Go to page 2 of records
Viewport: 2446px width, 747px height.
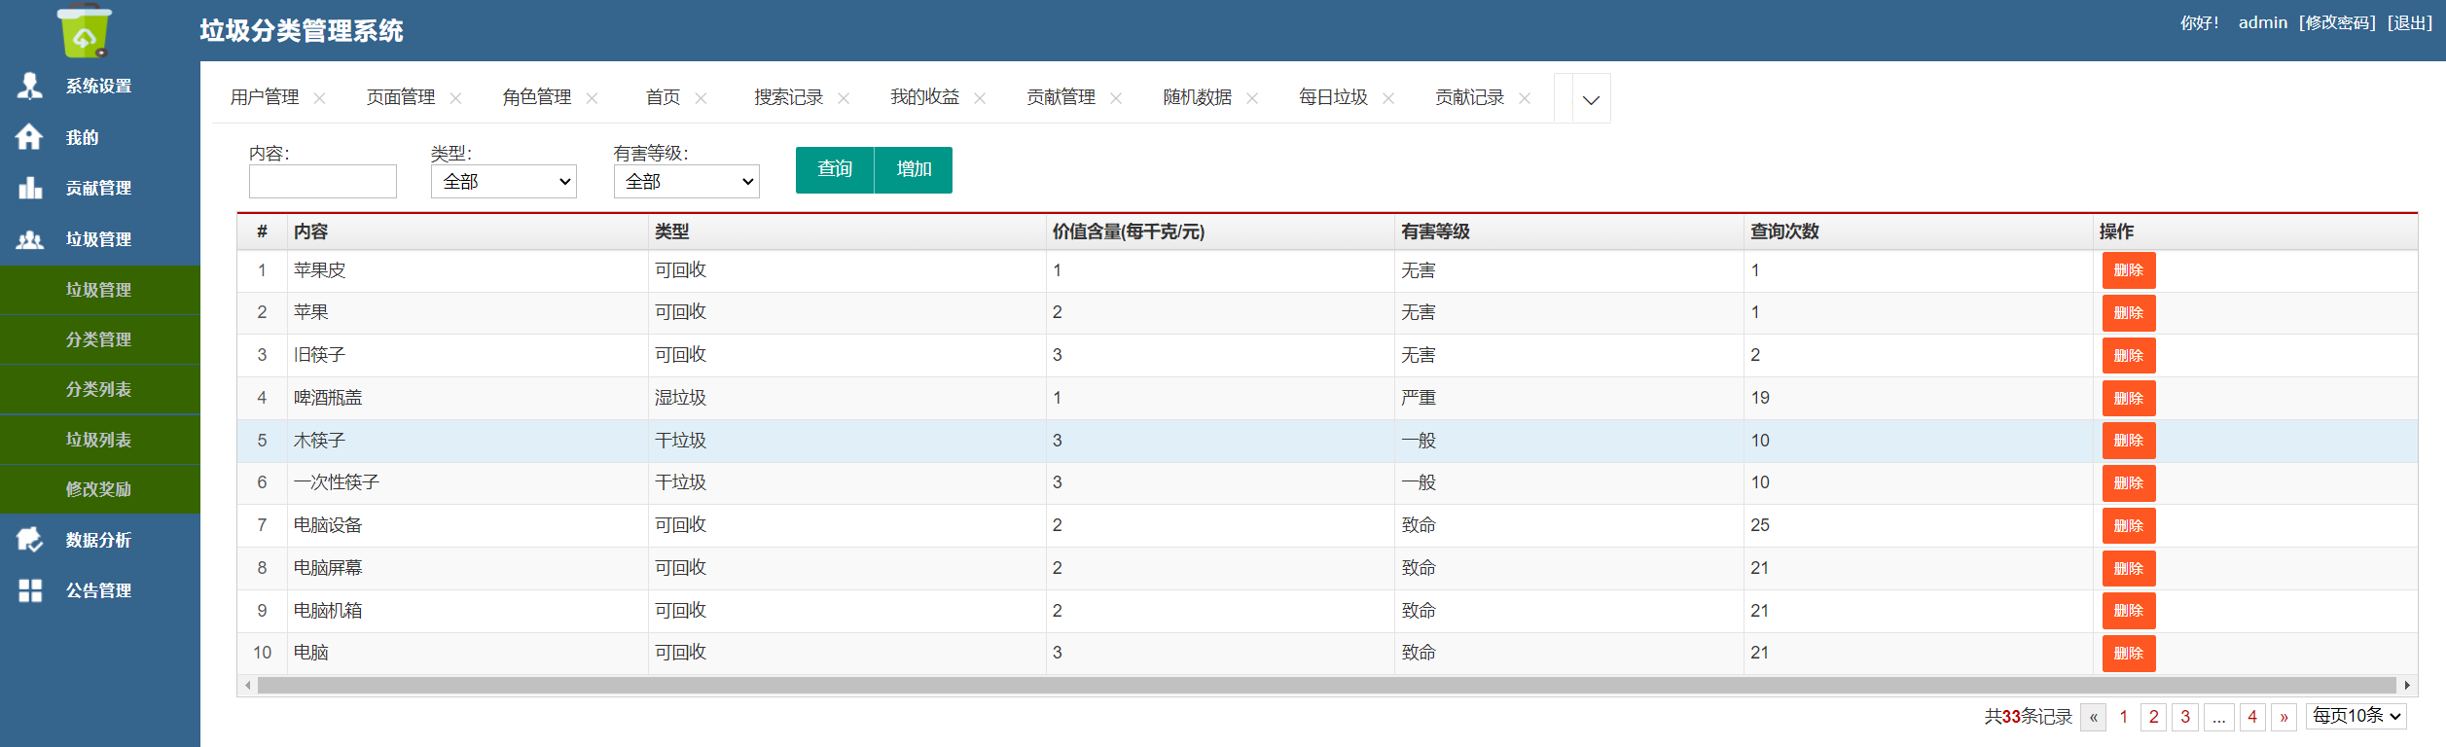click(x=2154, y=717)
